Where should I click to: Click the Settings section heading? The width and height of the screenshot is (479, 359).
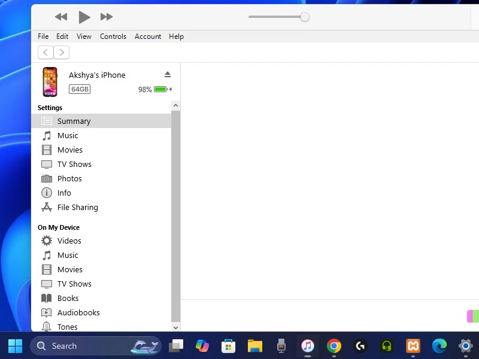[x=50, y=108]
